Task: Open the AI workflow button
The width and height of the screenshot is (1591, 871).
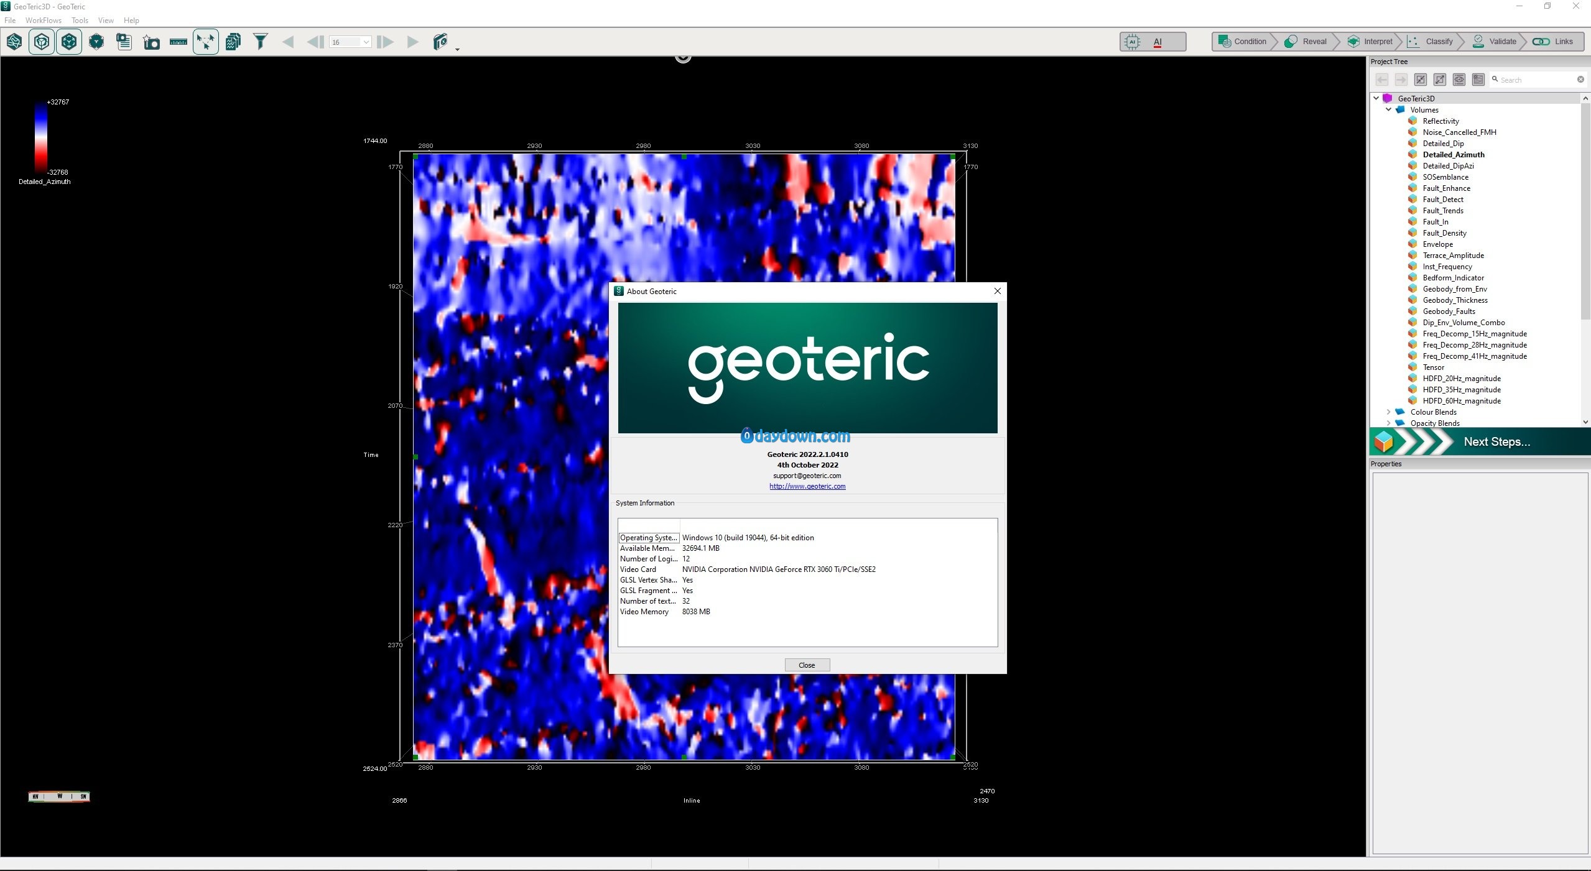Action: tap(1153, 42)
